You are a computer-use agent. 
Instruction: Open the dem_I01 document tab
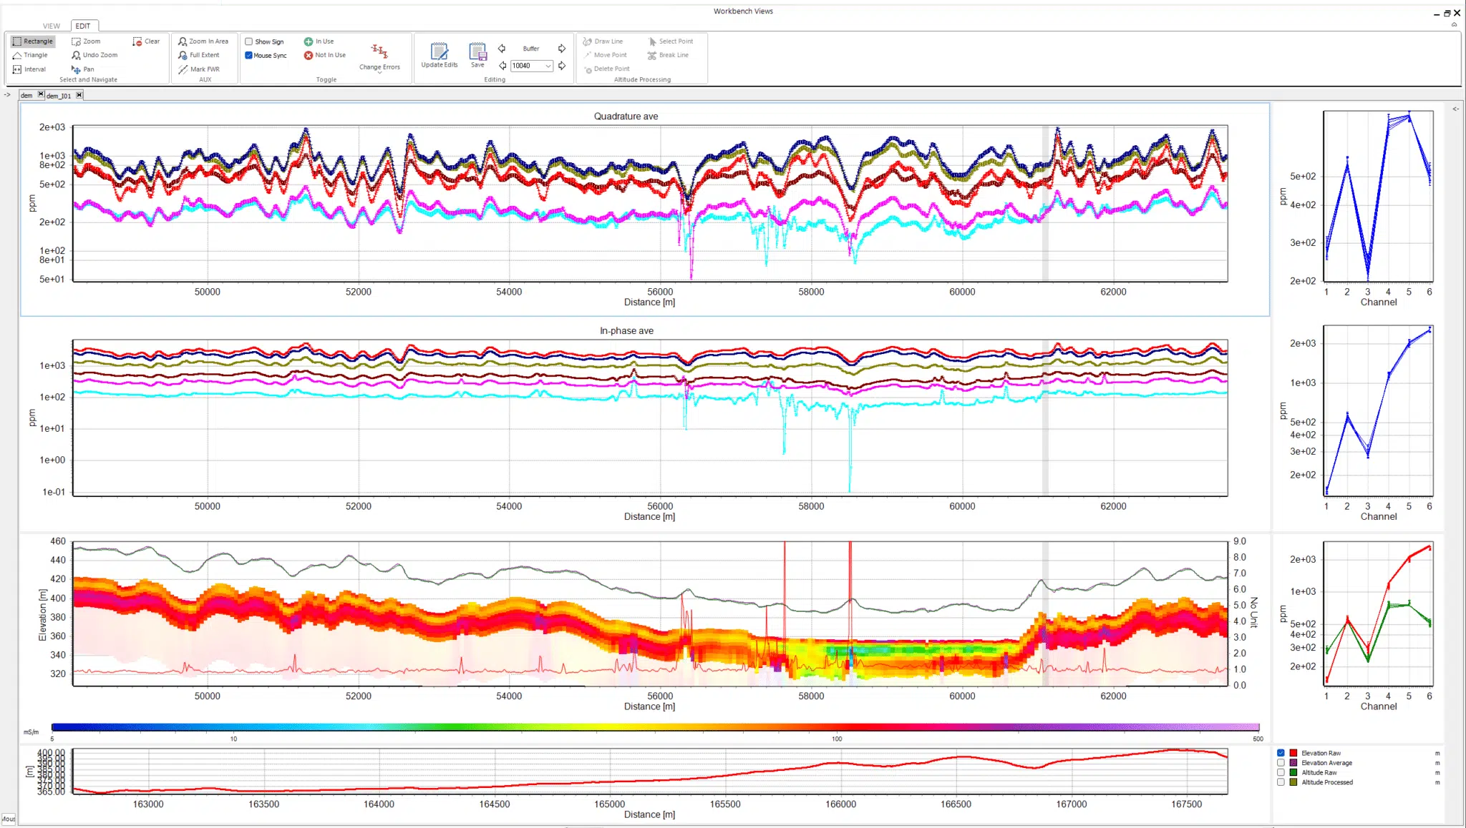(x=59, y=95)
